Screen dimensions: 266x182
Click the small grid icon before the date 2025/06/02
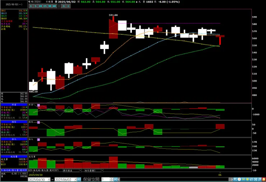pyautogui.click(x=56, y=2)
